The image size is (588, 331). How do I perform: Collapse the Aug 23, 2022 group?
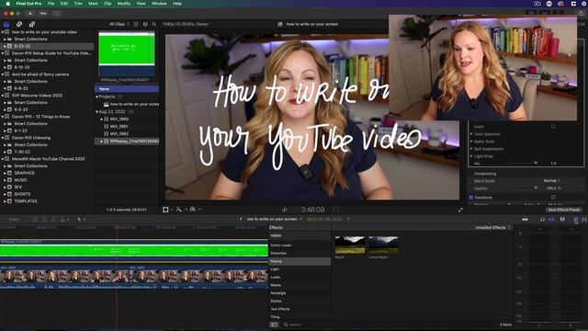tap(96, 112)
